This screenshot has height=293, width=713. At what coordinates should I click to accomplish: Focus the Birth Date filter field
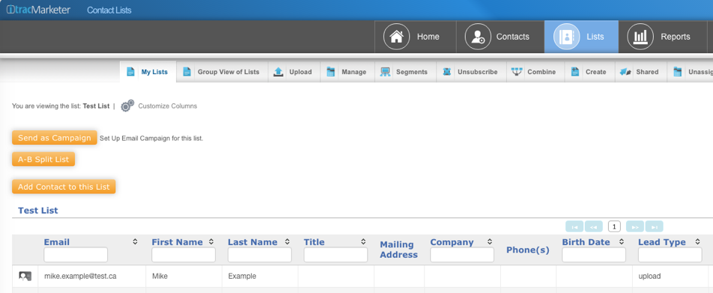pyautogui.click(x=594, y=255)
